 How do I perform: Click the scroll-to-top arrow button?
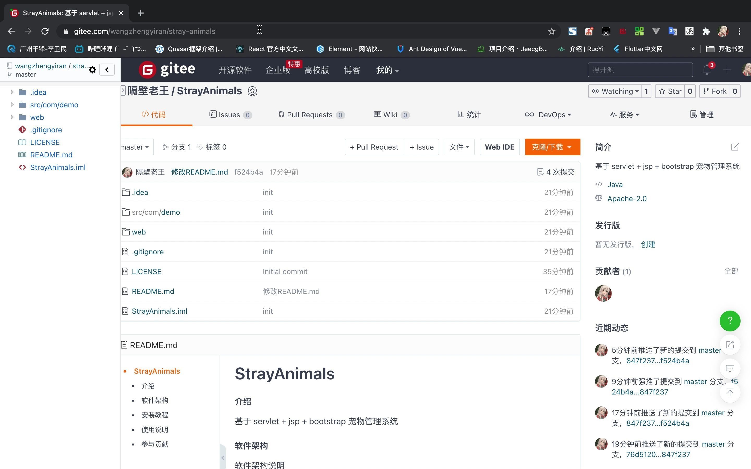click(x=730, y=393)
